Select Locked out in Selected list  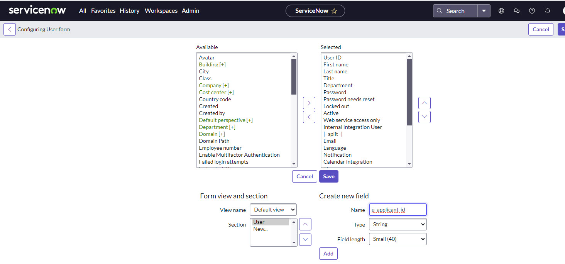[336, 106]
